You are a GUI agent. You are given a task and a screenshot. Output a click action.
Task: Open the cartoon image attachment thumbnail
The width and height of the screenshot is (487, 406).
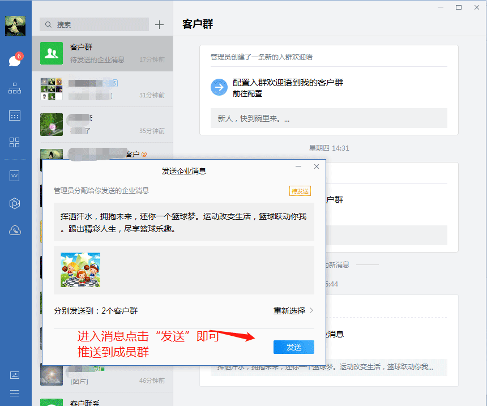click(x=80, y=270)
